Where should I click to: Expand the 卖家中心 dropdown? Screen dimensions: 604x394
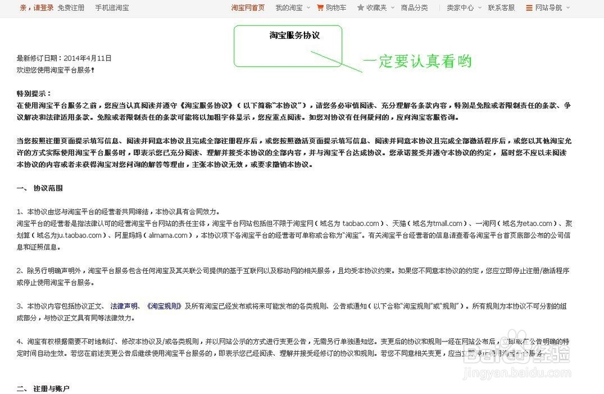point(479,7)
